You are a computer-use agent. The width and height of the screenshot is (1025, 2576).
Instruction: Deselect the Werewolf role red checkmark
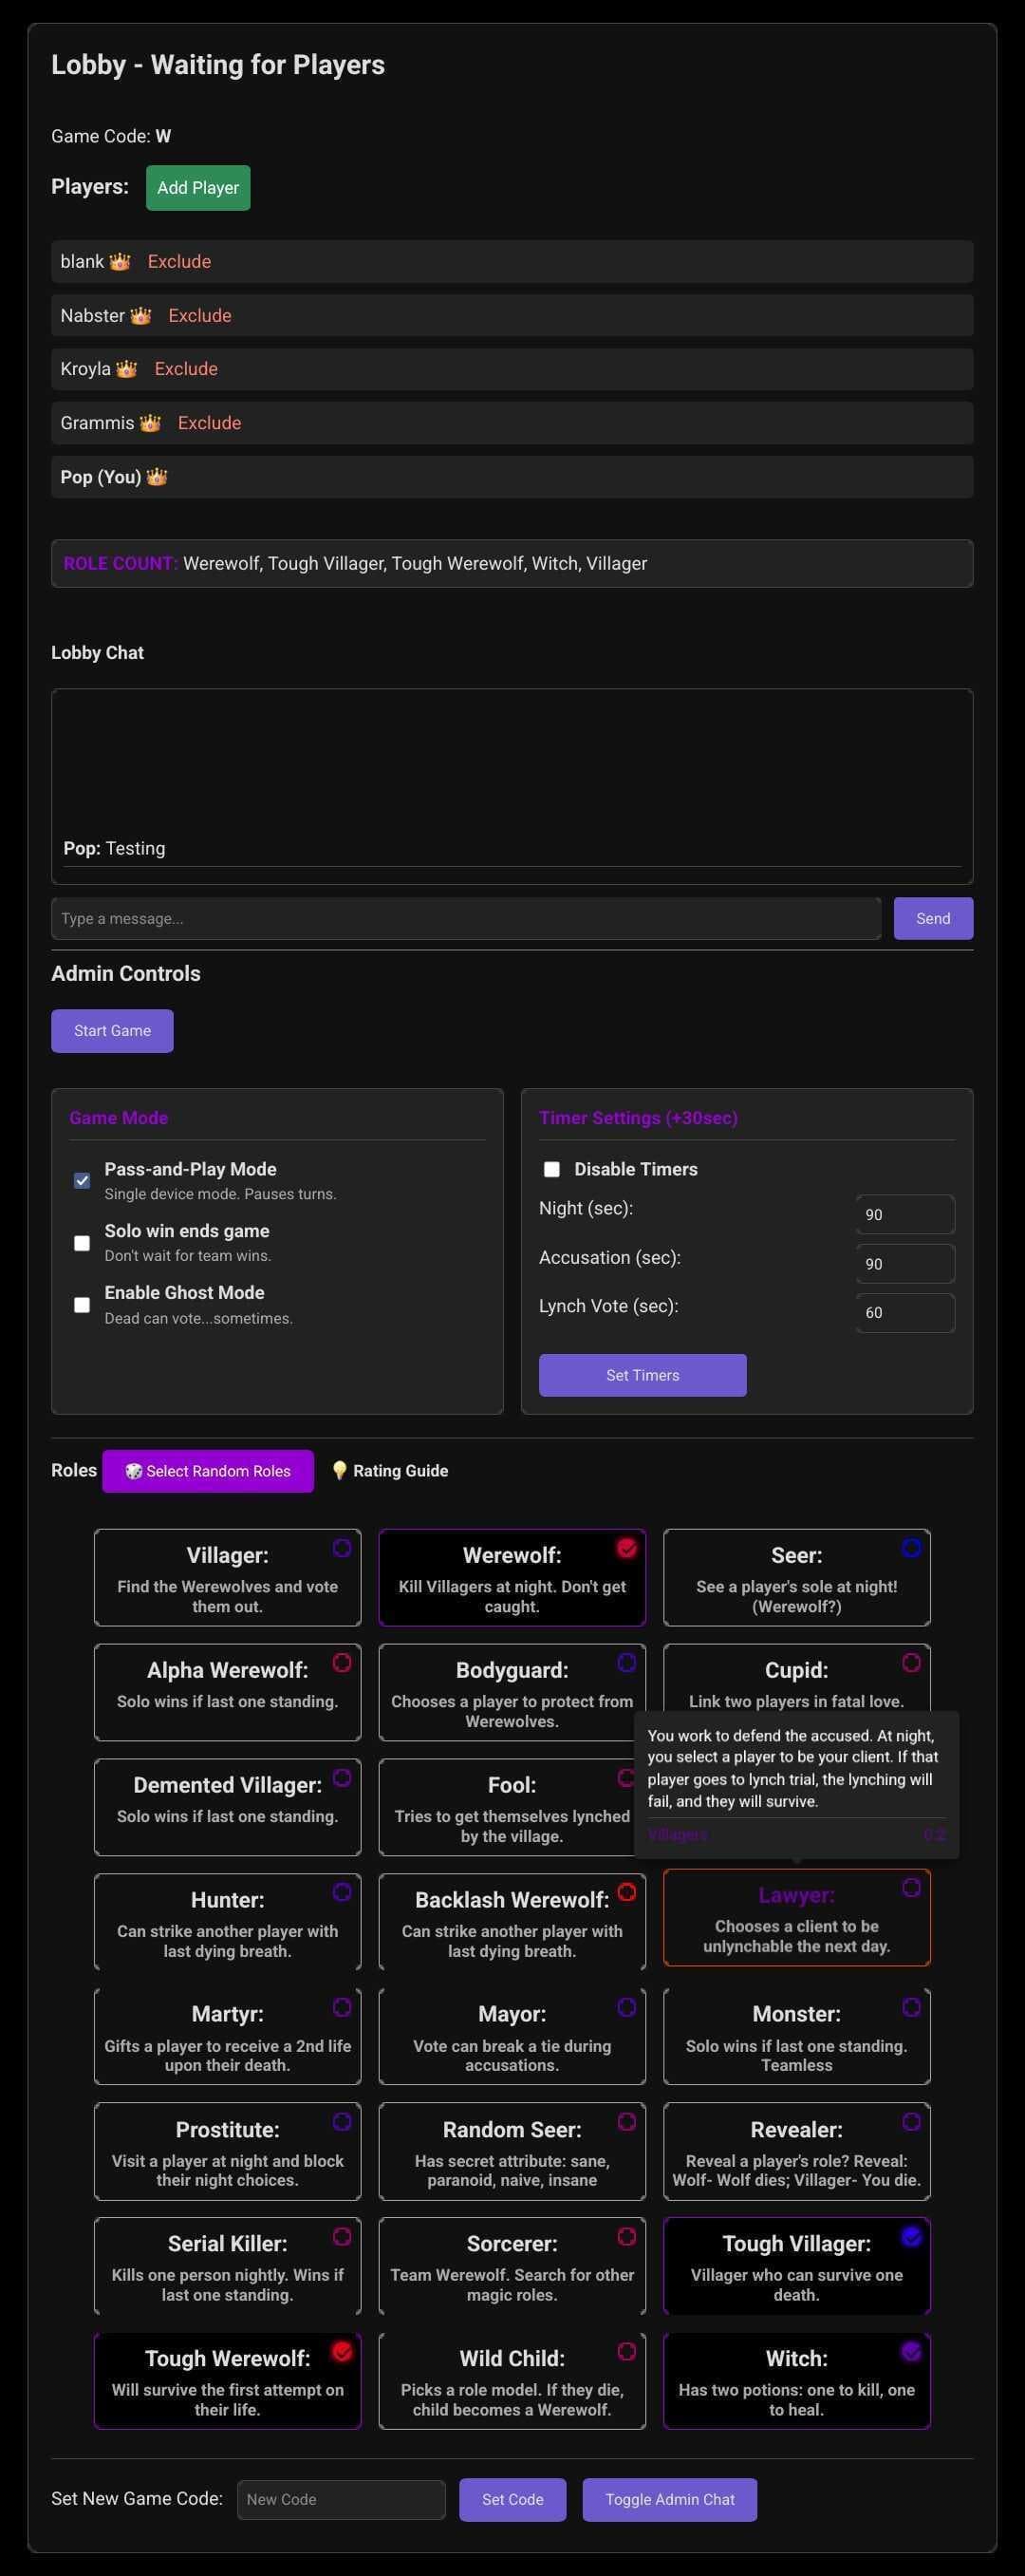click(627, 1548)
